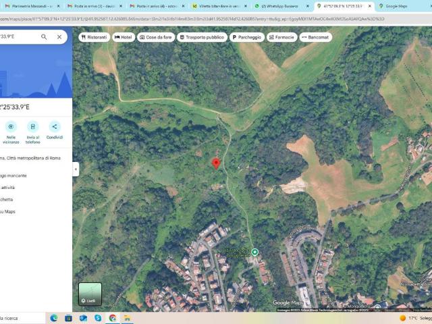The width and height of the screenshot is (432, 324).
Task: Click the red location pin on map
Action: [216, 163]
